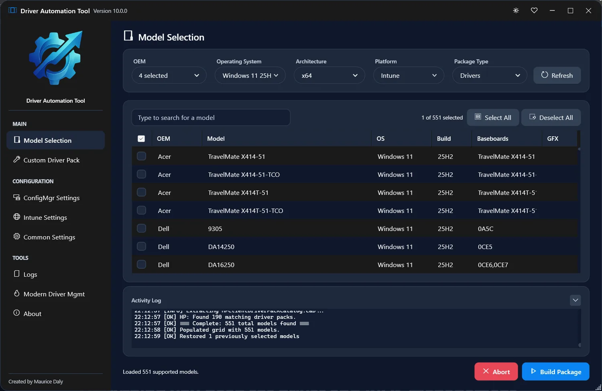Go to Intune Settings
Image resolution: width=602 pixels, height=391 pixels.
56,217
